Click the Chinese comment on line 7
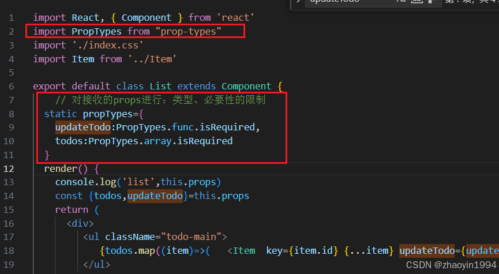 click(160, 100)
